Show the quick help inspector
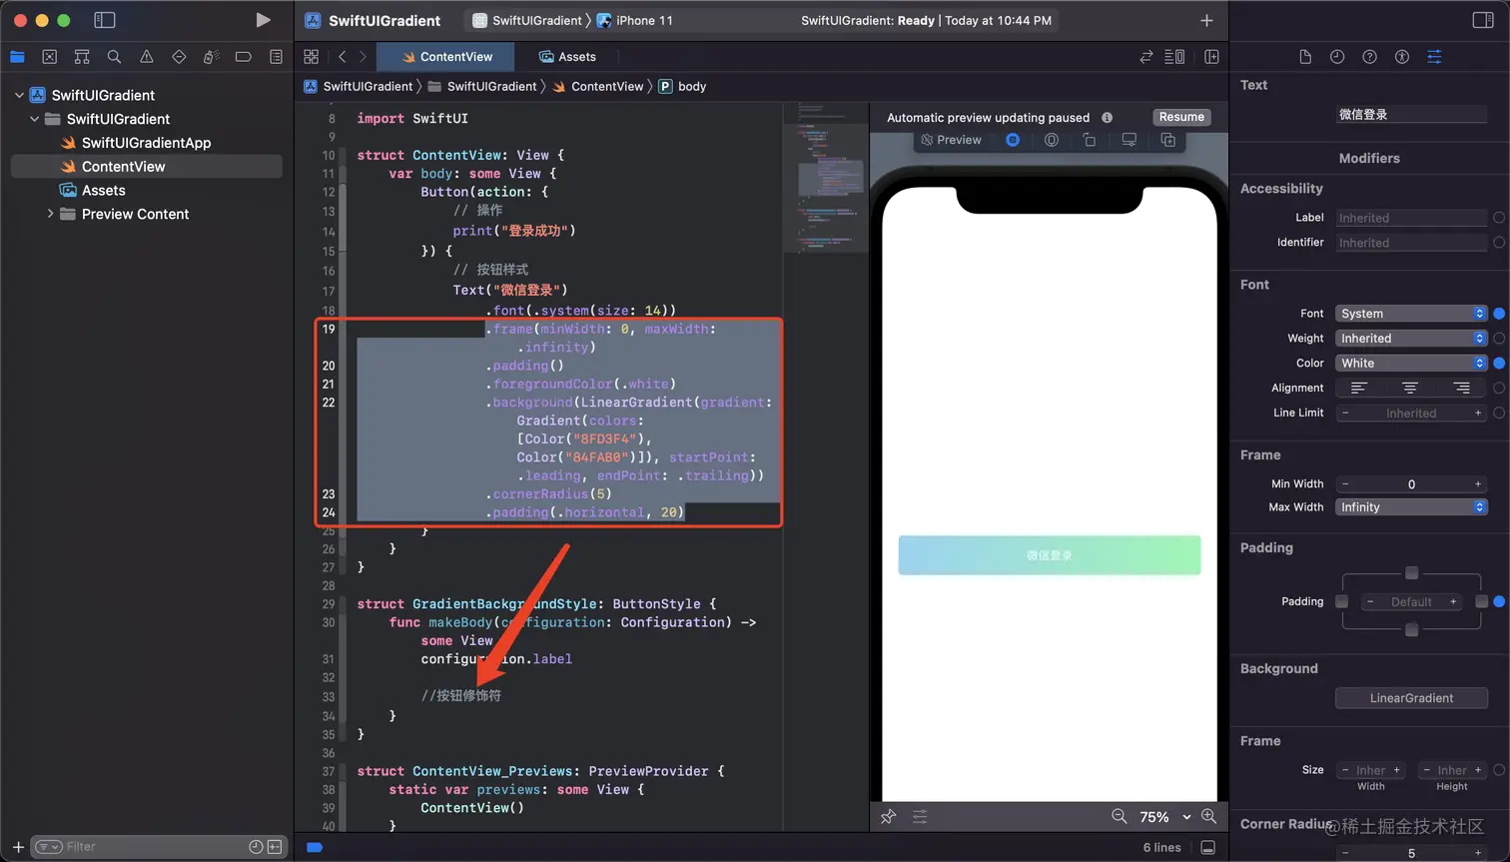 (x=1369, y=57)
